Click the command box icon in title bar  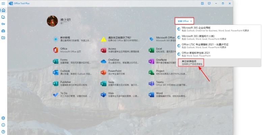click(x=202, y=3)
